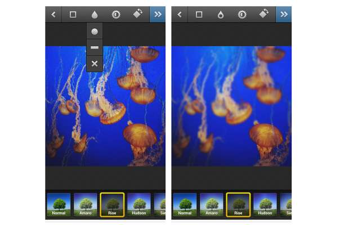Tap the rotate icon in right screen
Image resolution: width=349 pixels, height=225 pixels.
coord(264,14)
